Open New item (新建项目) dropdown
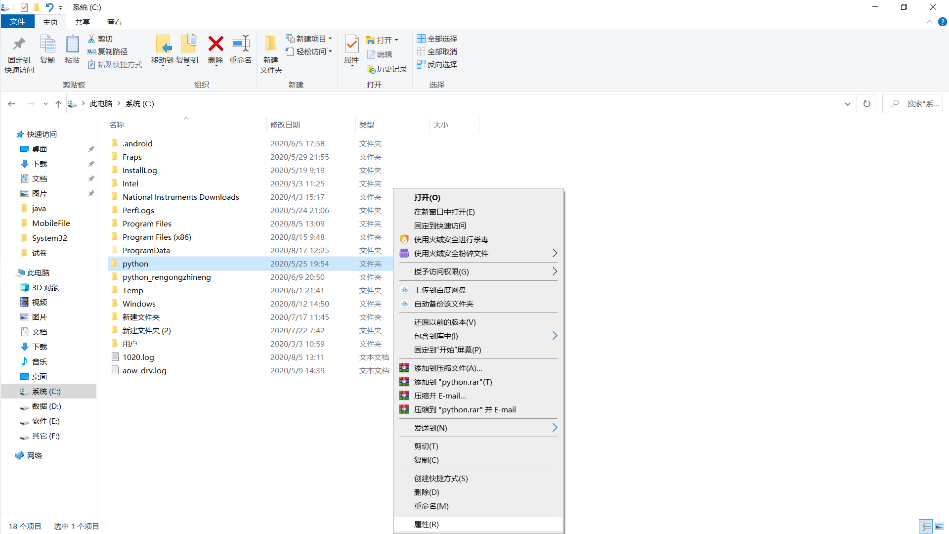This screenshot has width=949, height=534. 309,39
